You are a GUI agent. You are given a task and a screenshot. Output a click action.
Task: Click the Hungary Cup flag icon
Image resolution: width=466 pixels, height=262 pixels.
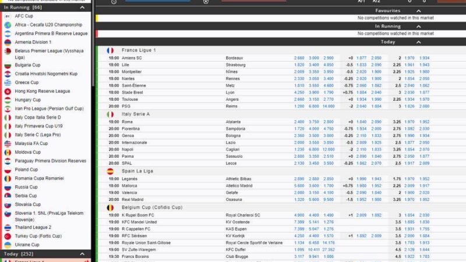tap(8, 100)
